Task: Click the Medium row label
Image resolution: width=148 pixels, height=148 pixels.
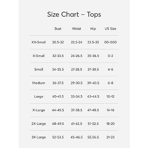Action: pos(39,83)
